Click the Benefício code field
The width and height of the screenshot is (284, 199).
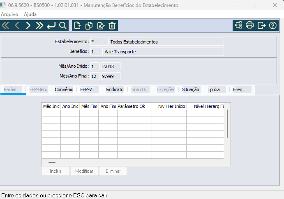pos(97,52)
